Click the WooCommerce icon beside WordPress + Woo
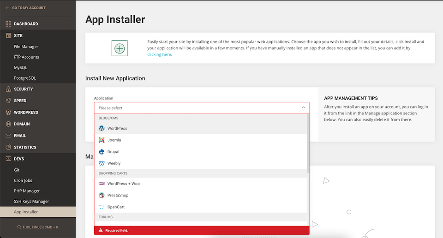The height and width of the screenshot is (238, 443). [102, 184]
